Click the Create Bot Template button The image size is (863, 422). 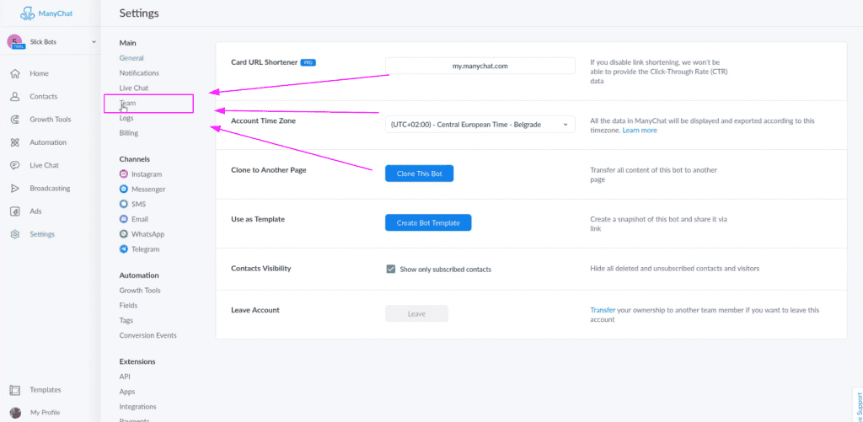click(428, 223)
